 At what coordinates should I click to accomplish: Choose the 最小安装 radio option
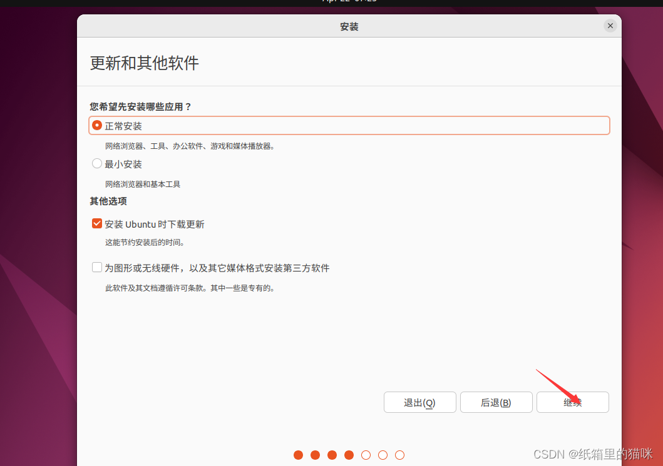pos(97,163)
